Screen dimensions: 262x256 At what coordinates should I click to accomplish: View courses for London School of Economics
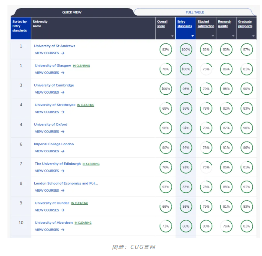(x=50, y=191)
